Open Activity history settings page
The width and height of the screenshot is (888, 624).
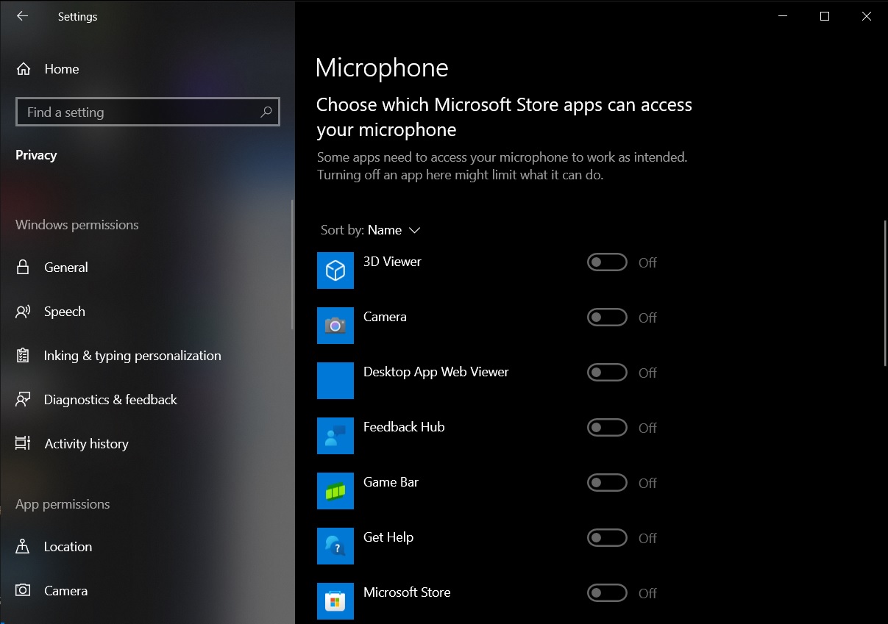pyautogui.click(x=86, y=444)
